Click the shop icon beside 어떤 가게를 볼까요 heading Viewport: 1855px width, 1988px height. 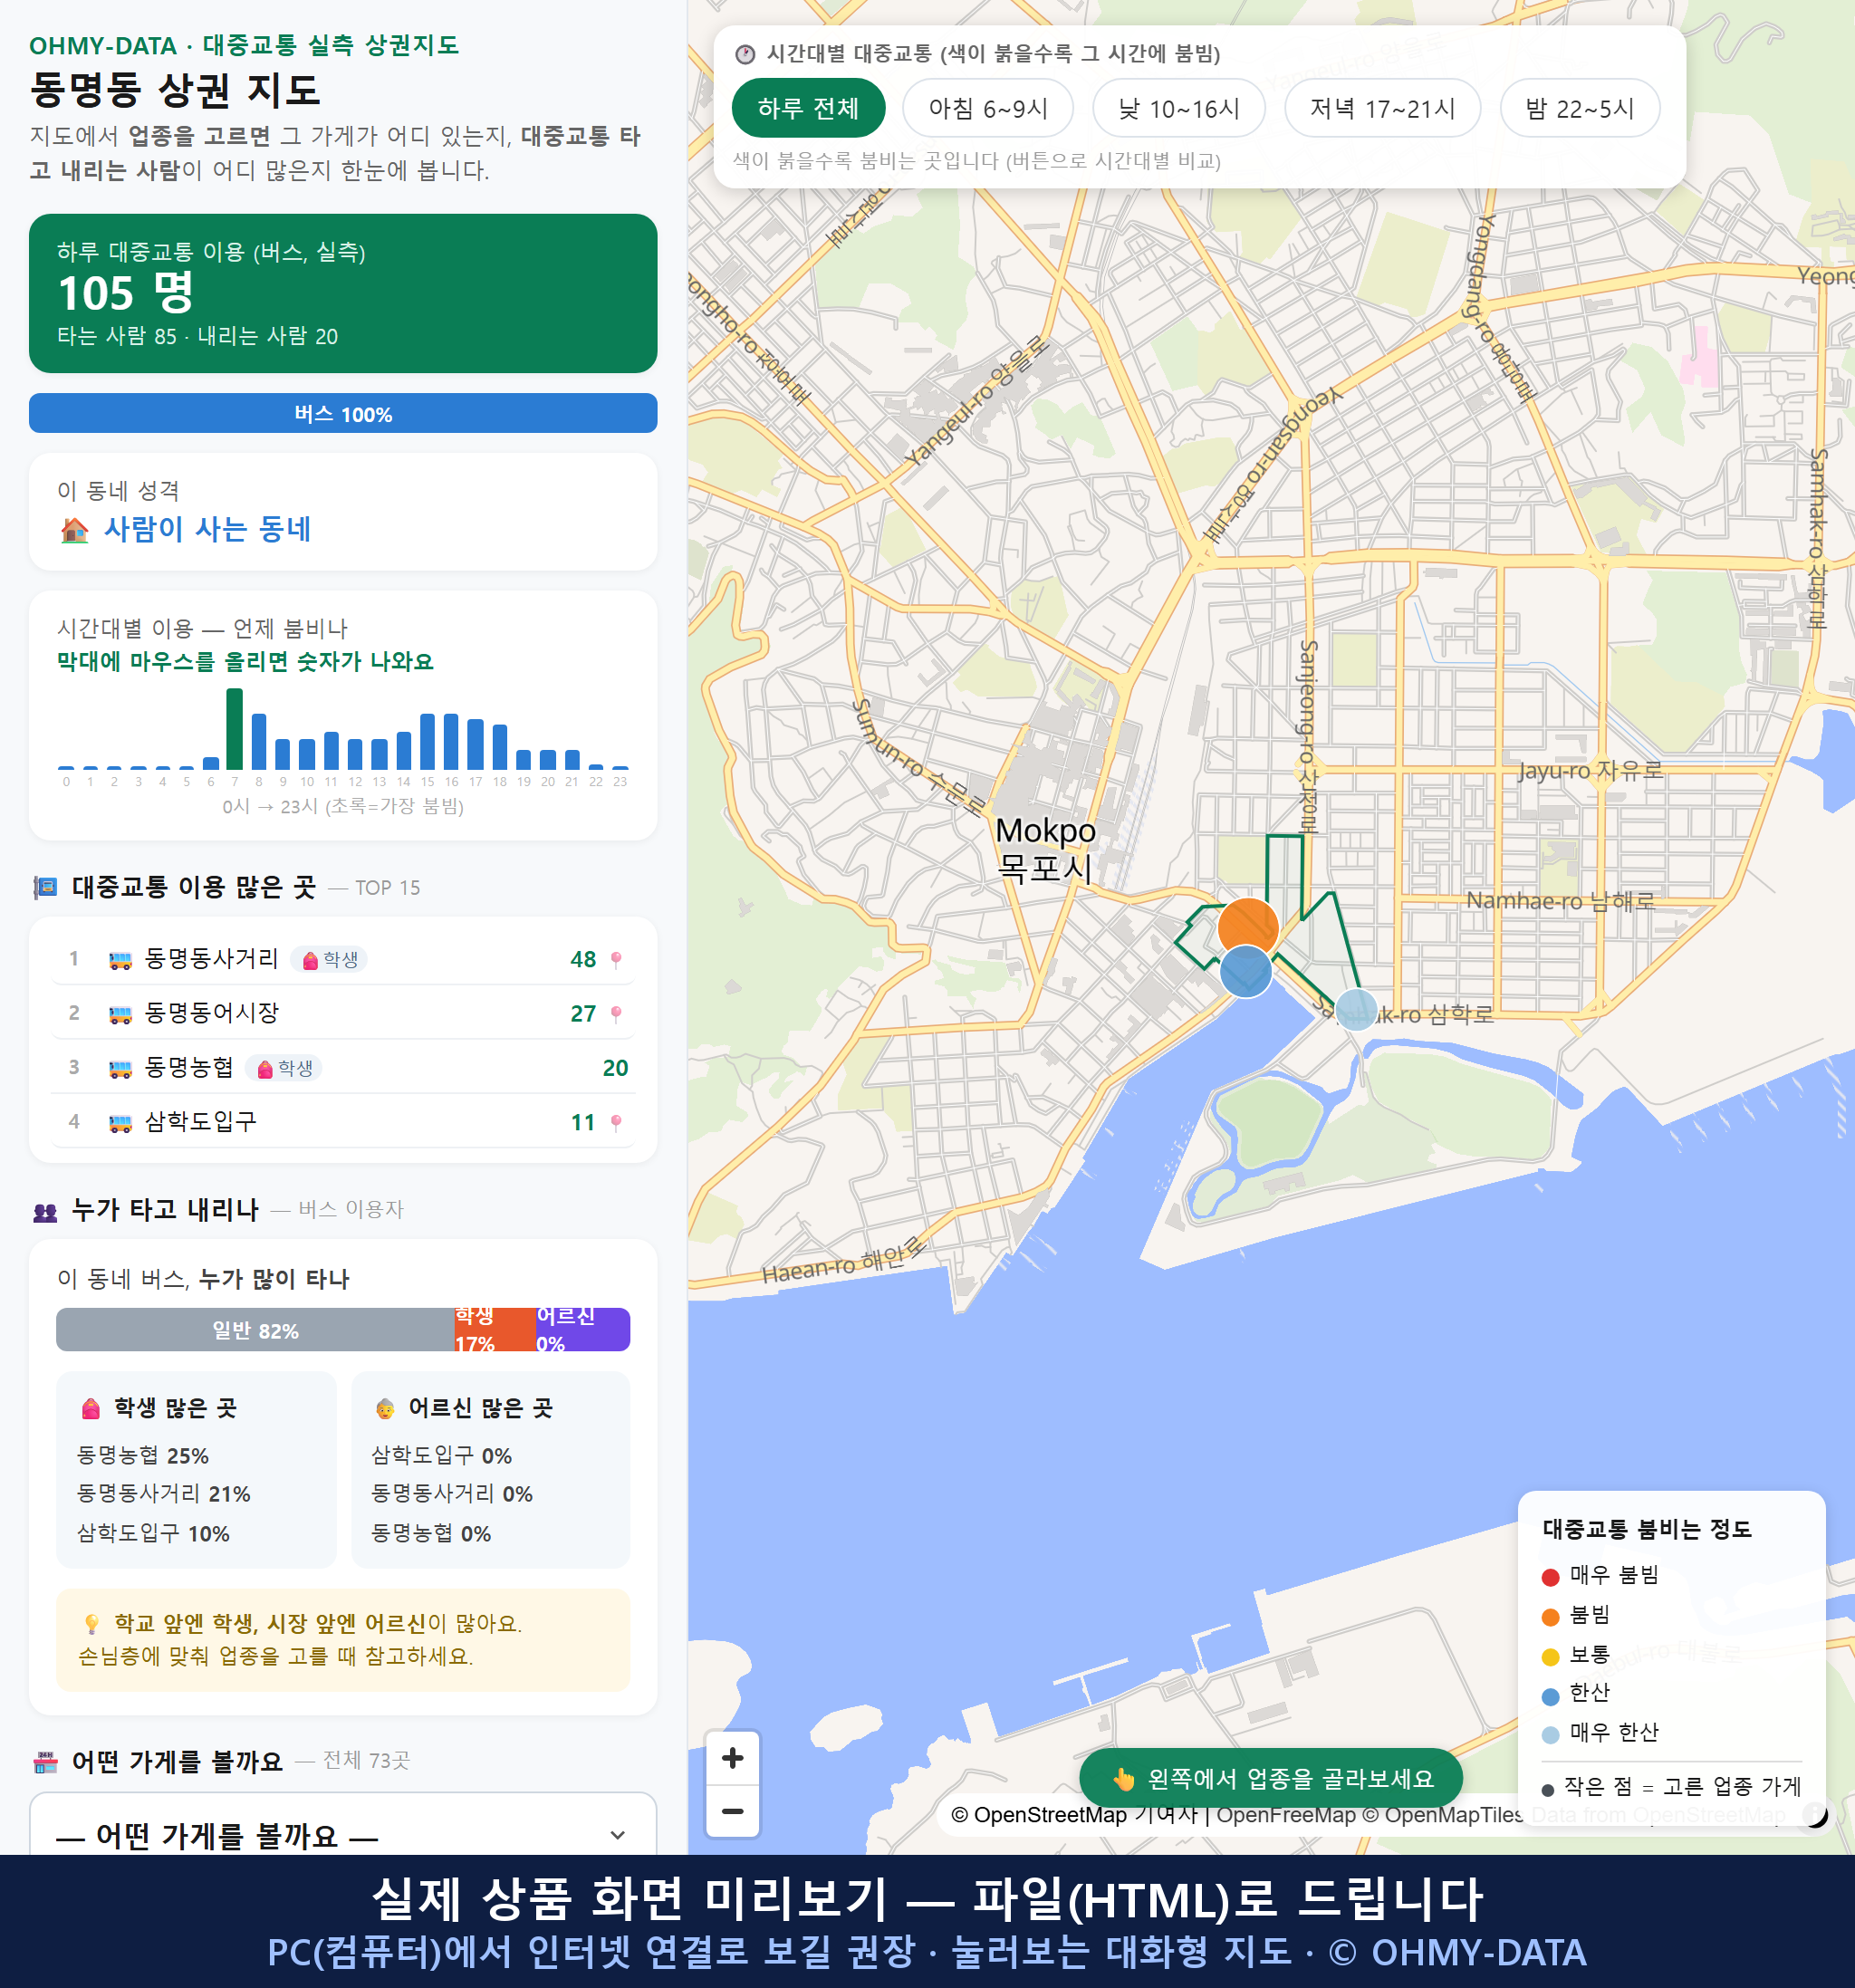tap(46, 1762)
